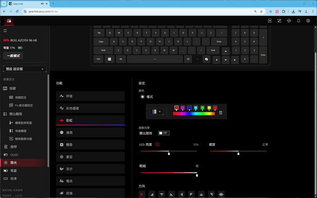Select the ◣ diagonal direction icon
This screenshot has height=198, width=317.
[171, 195]
